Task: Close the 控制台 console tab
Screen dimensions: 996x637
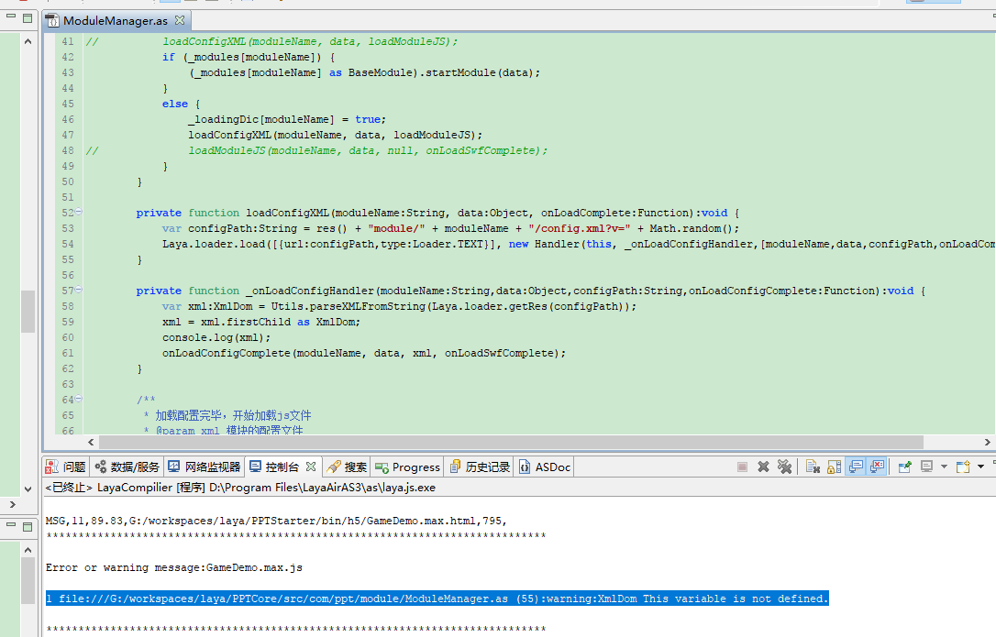Action: pos(311,467)
